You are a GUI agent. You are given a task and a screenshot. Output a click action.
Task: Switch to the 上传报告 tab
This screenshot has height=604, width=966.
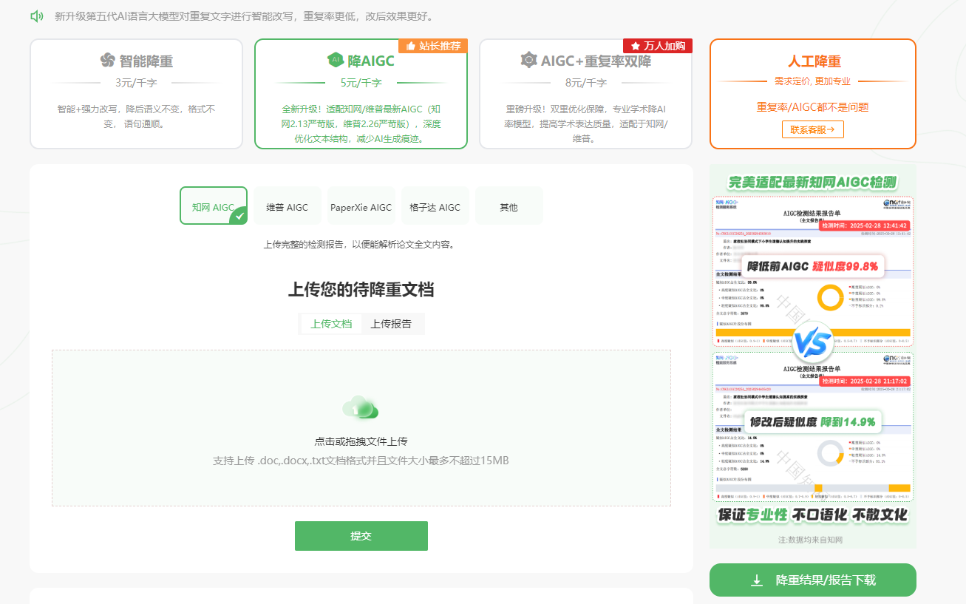point(392,324)
